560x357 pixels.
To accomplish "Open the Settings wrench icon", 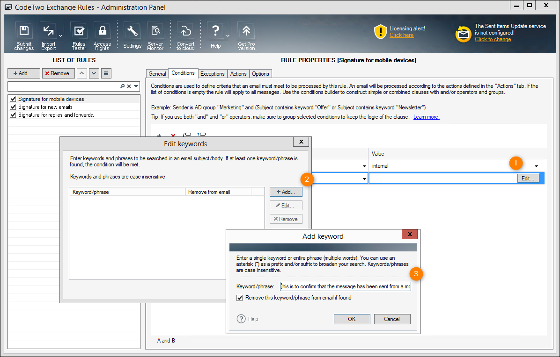I will 132,36.
